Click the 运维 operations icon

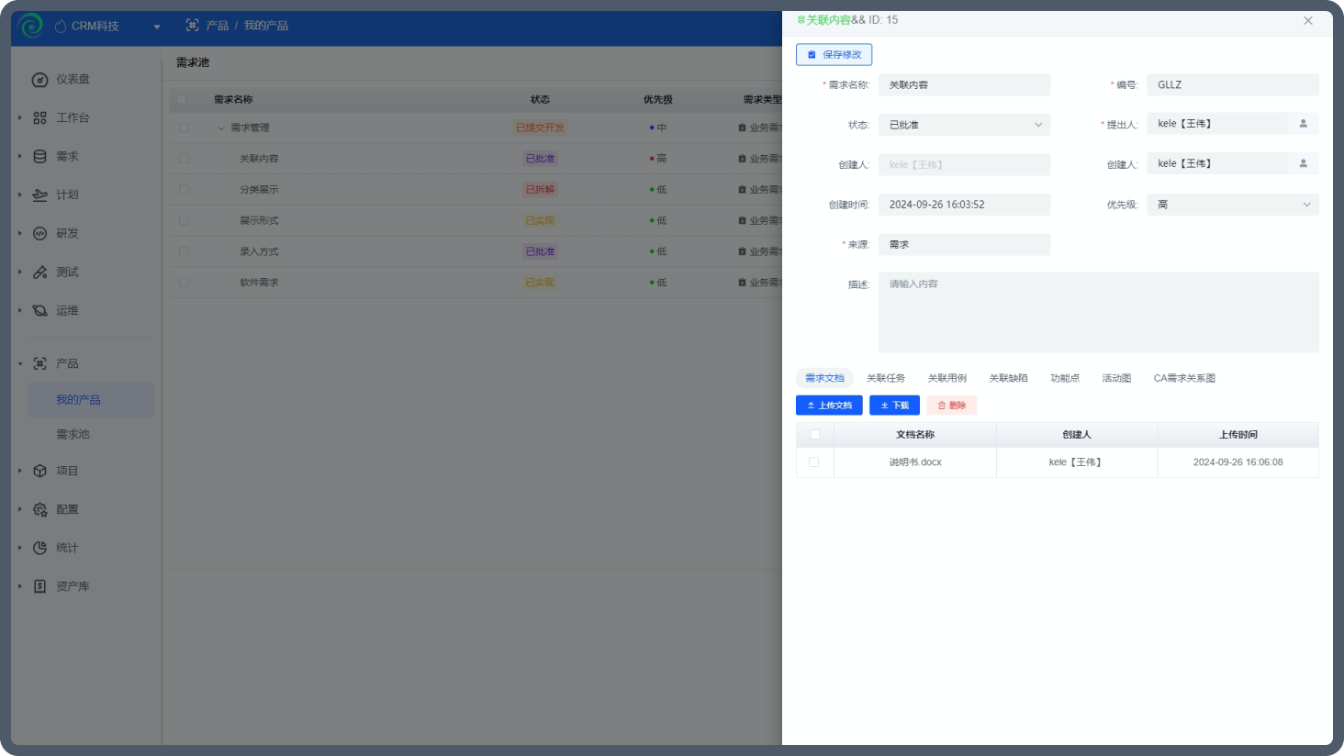(39, 311)
